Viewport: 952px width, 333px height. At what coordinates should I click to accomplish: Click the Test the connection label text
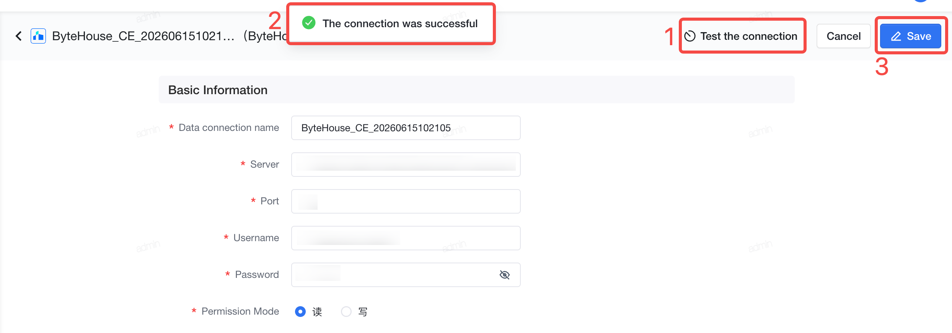pos(749,36)
